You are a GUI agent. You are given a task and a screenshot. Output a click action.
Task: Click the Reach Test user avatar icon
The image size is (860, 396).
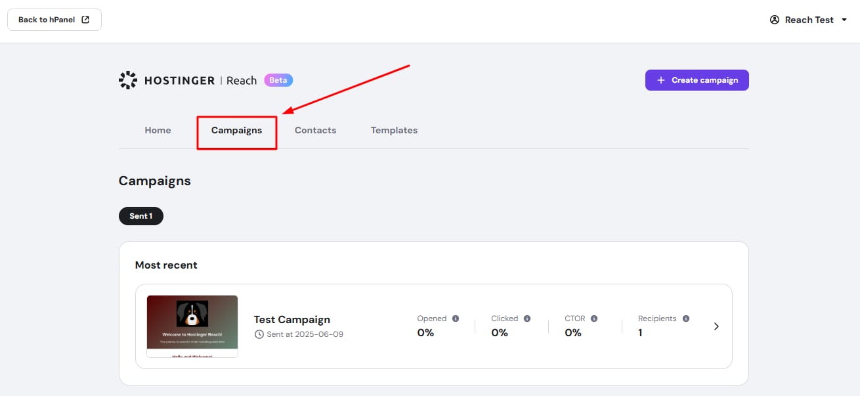tap(775, 20)
